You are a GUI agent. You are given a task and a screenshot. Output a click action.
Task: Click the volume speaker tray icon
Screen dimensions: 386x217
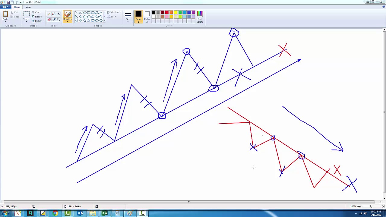[366, 213]
